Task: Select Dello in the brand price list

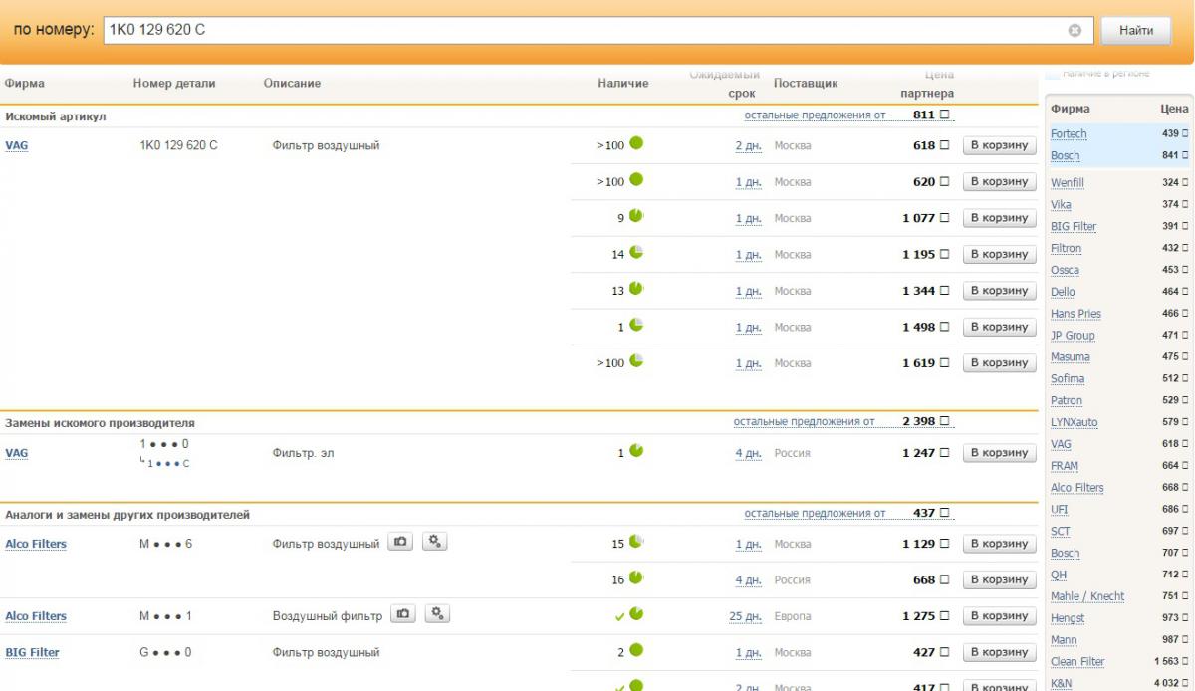Action: (x=1063, y=293)
